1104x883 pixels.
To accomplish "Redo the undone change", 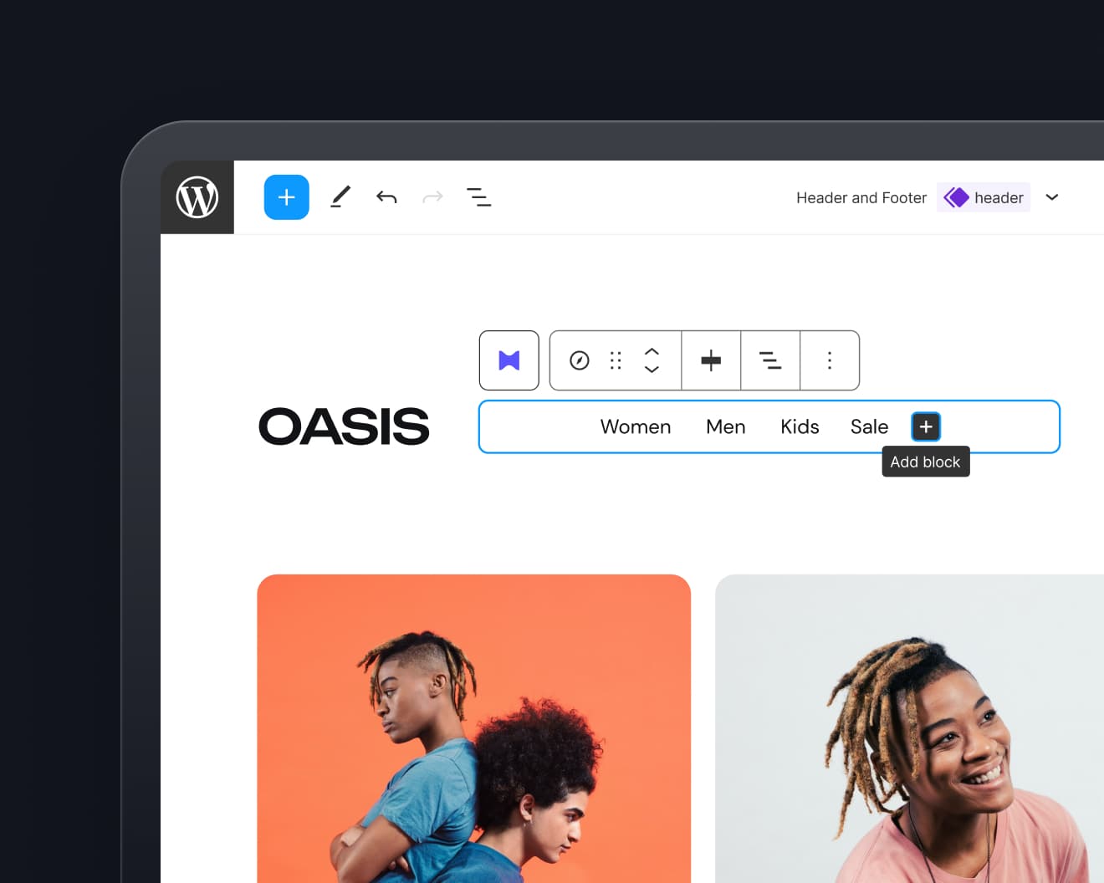I will (x=432, y=197).
